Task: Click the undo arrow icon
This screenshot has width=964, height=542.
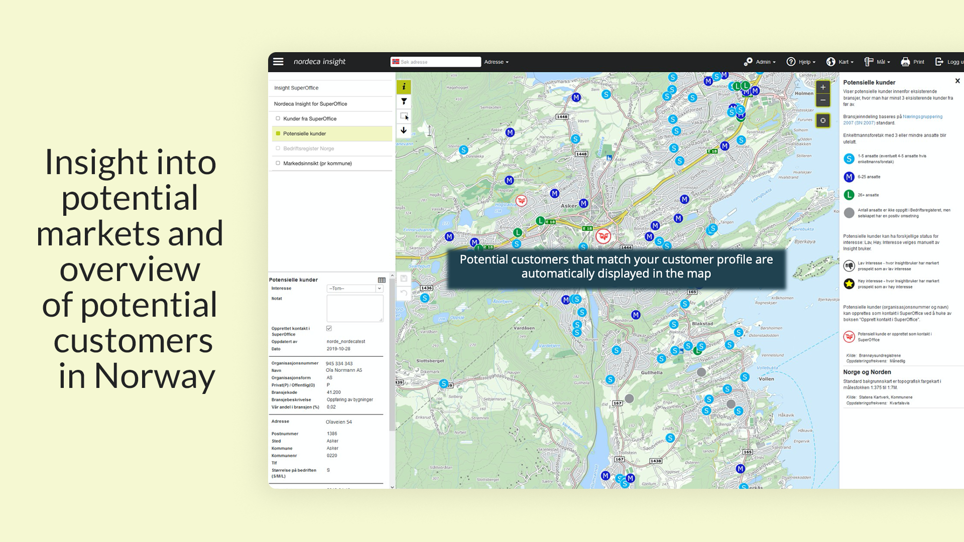Action: (404, 293)
